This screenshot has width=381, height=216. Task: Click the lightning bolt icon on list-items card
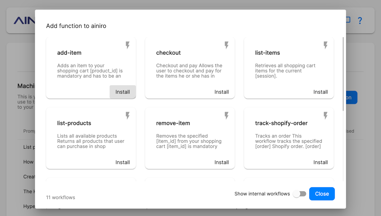click(325, 45)
